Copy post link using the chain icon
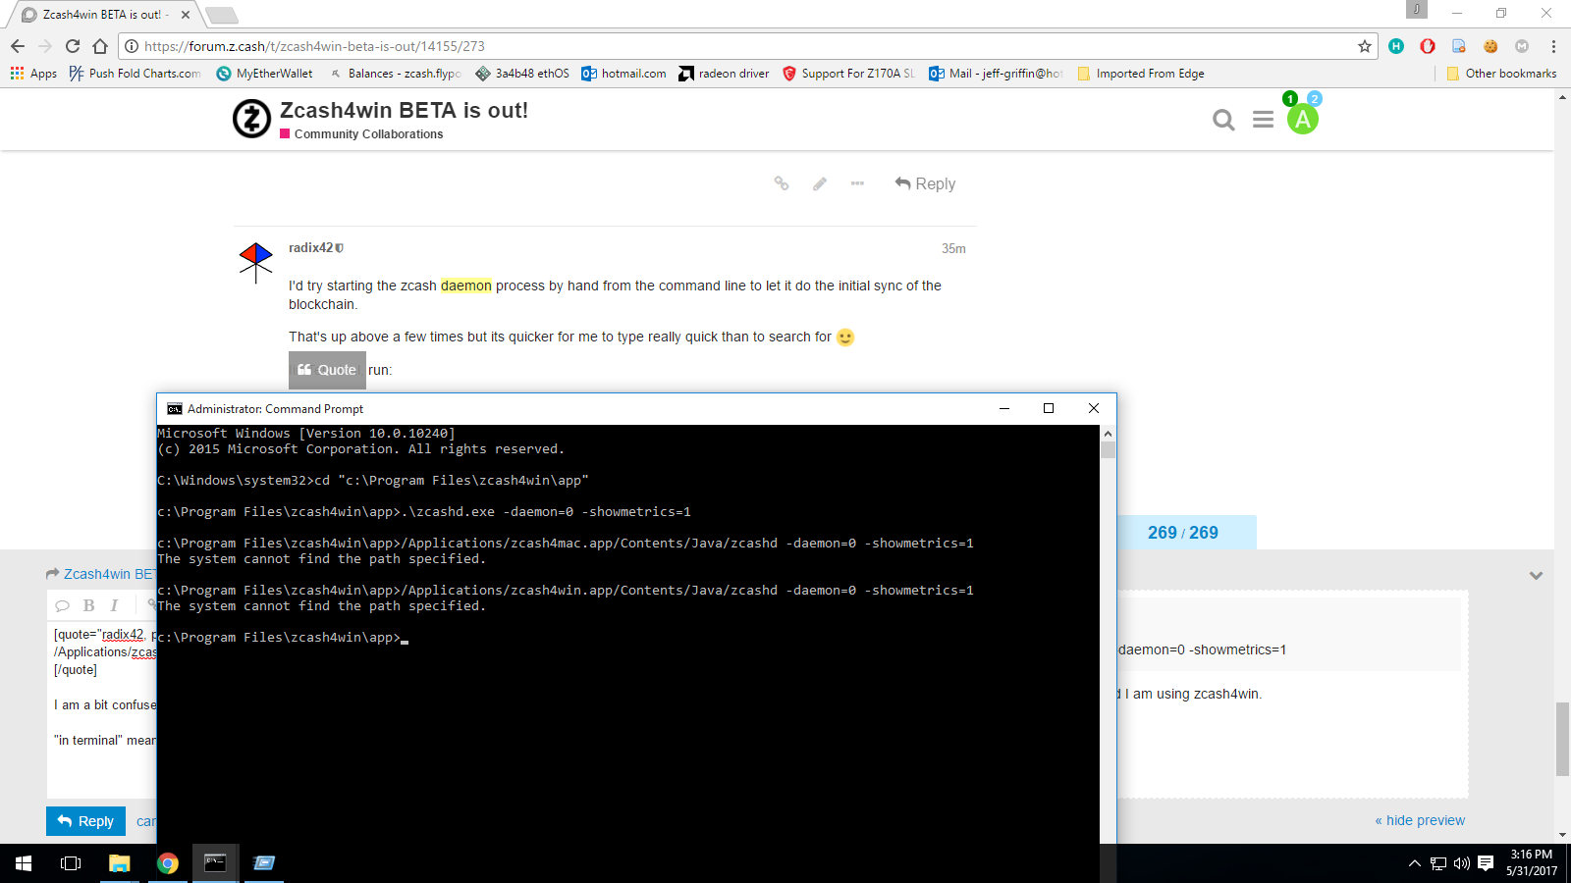 coord(782,183)
